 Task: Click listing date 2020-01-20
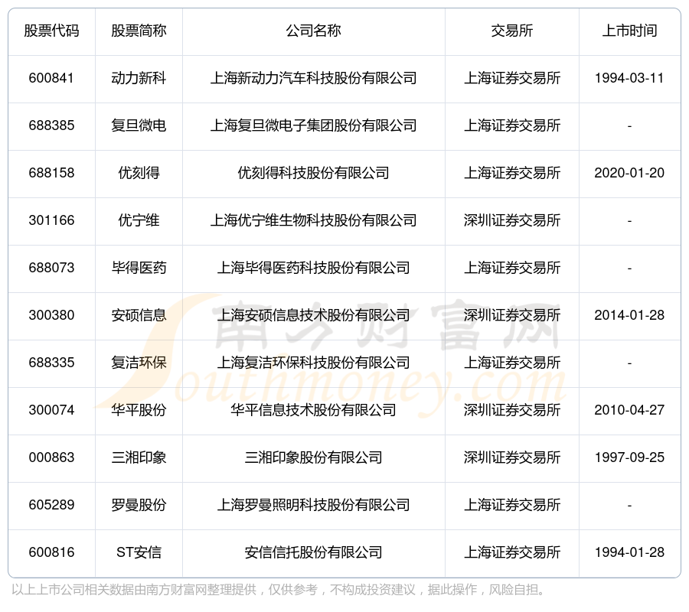point(630,173)
